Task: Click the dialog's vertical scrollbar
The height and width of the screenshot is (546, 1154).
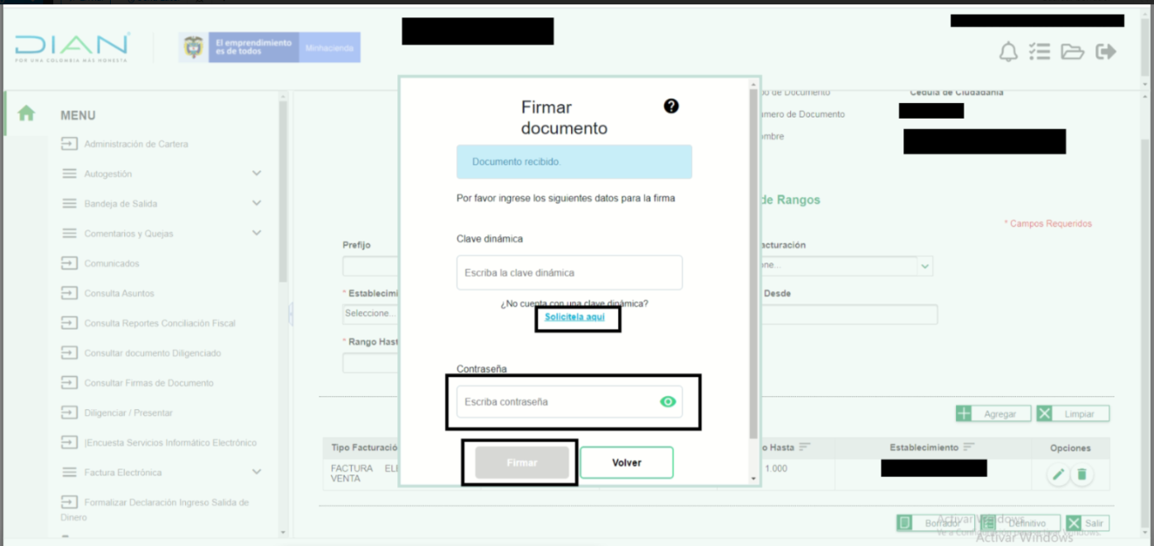Action: (754, 262)
